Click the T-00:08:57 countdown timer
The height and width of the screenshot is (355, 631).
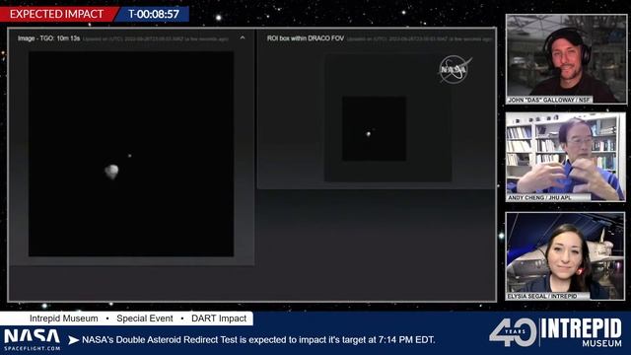tap(154, 14)
